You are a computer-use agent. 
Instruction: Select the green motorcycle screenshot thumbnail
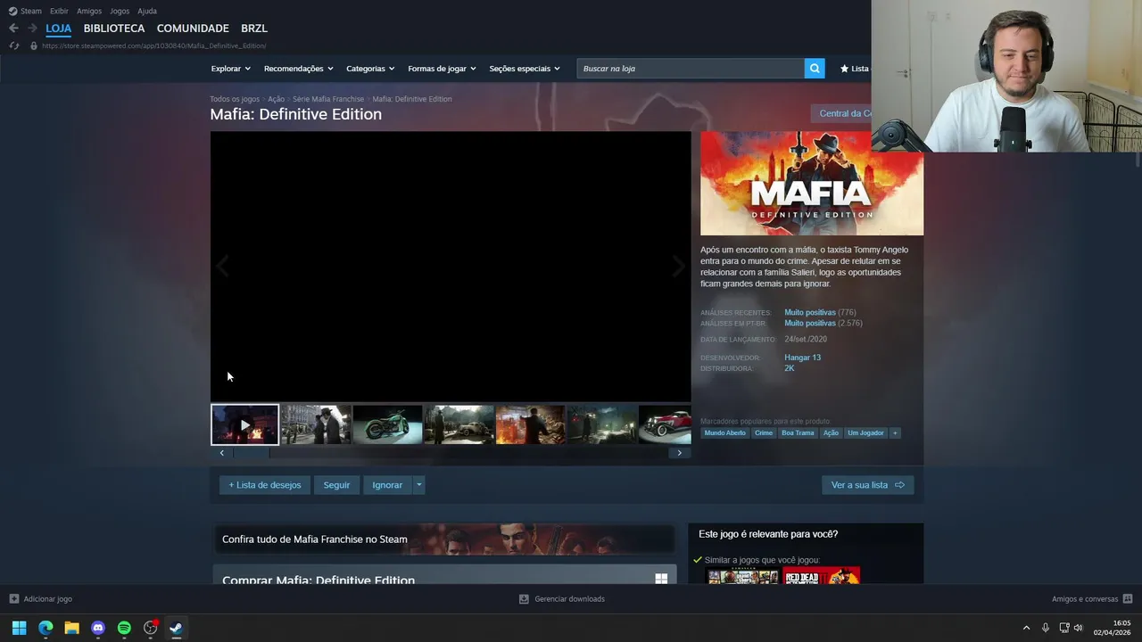[x=387, y=424]
